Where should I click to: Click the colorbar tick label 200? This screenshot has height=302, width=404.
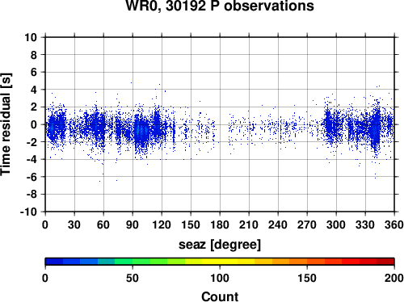pos(394,278)
